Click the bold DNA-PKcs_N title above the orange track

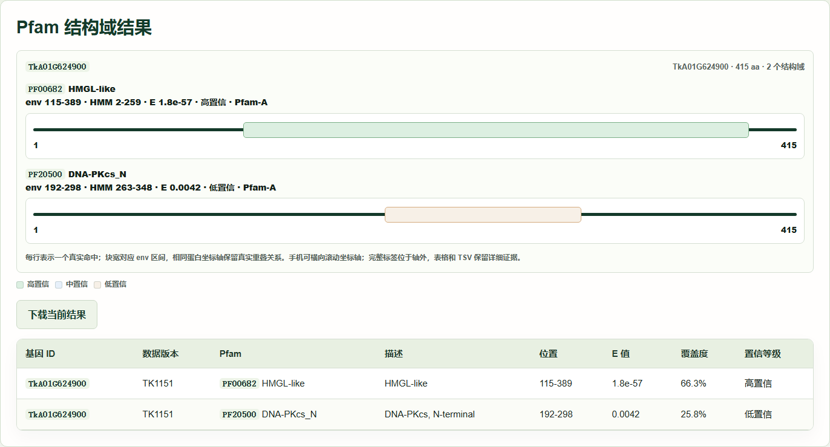tap(97, 174)
